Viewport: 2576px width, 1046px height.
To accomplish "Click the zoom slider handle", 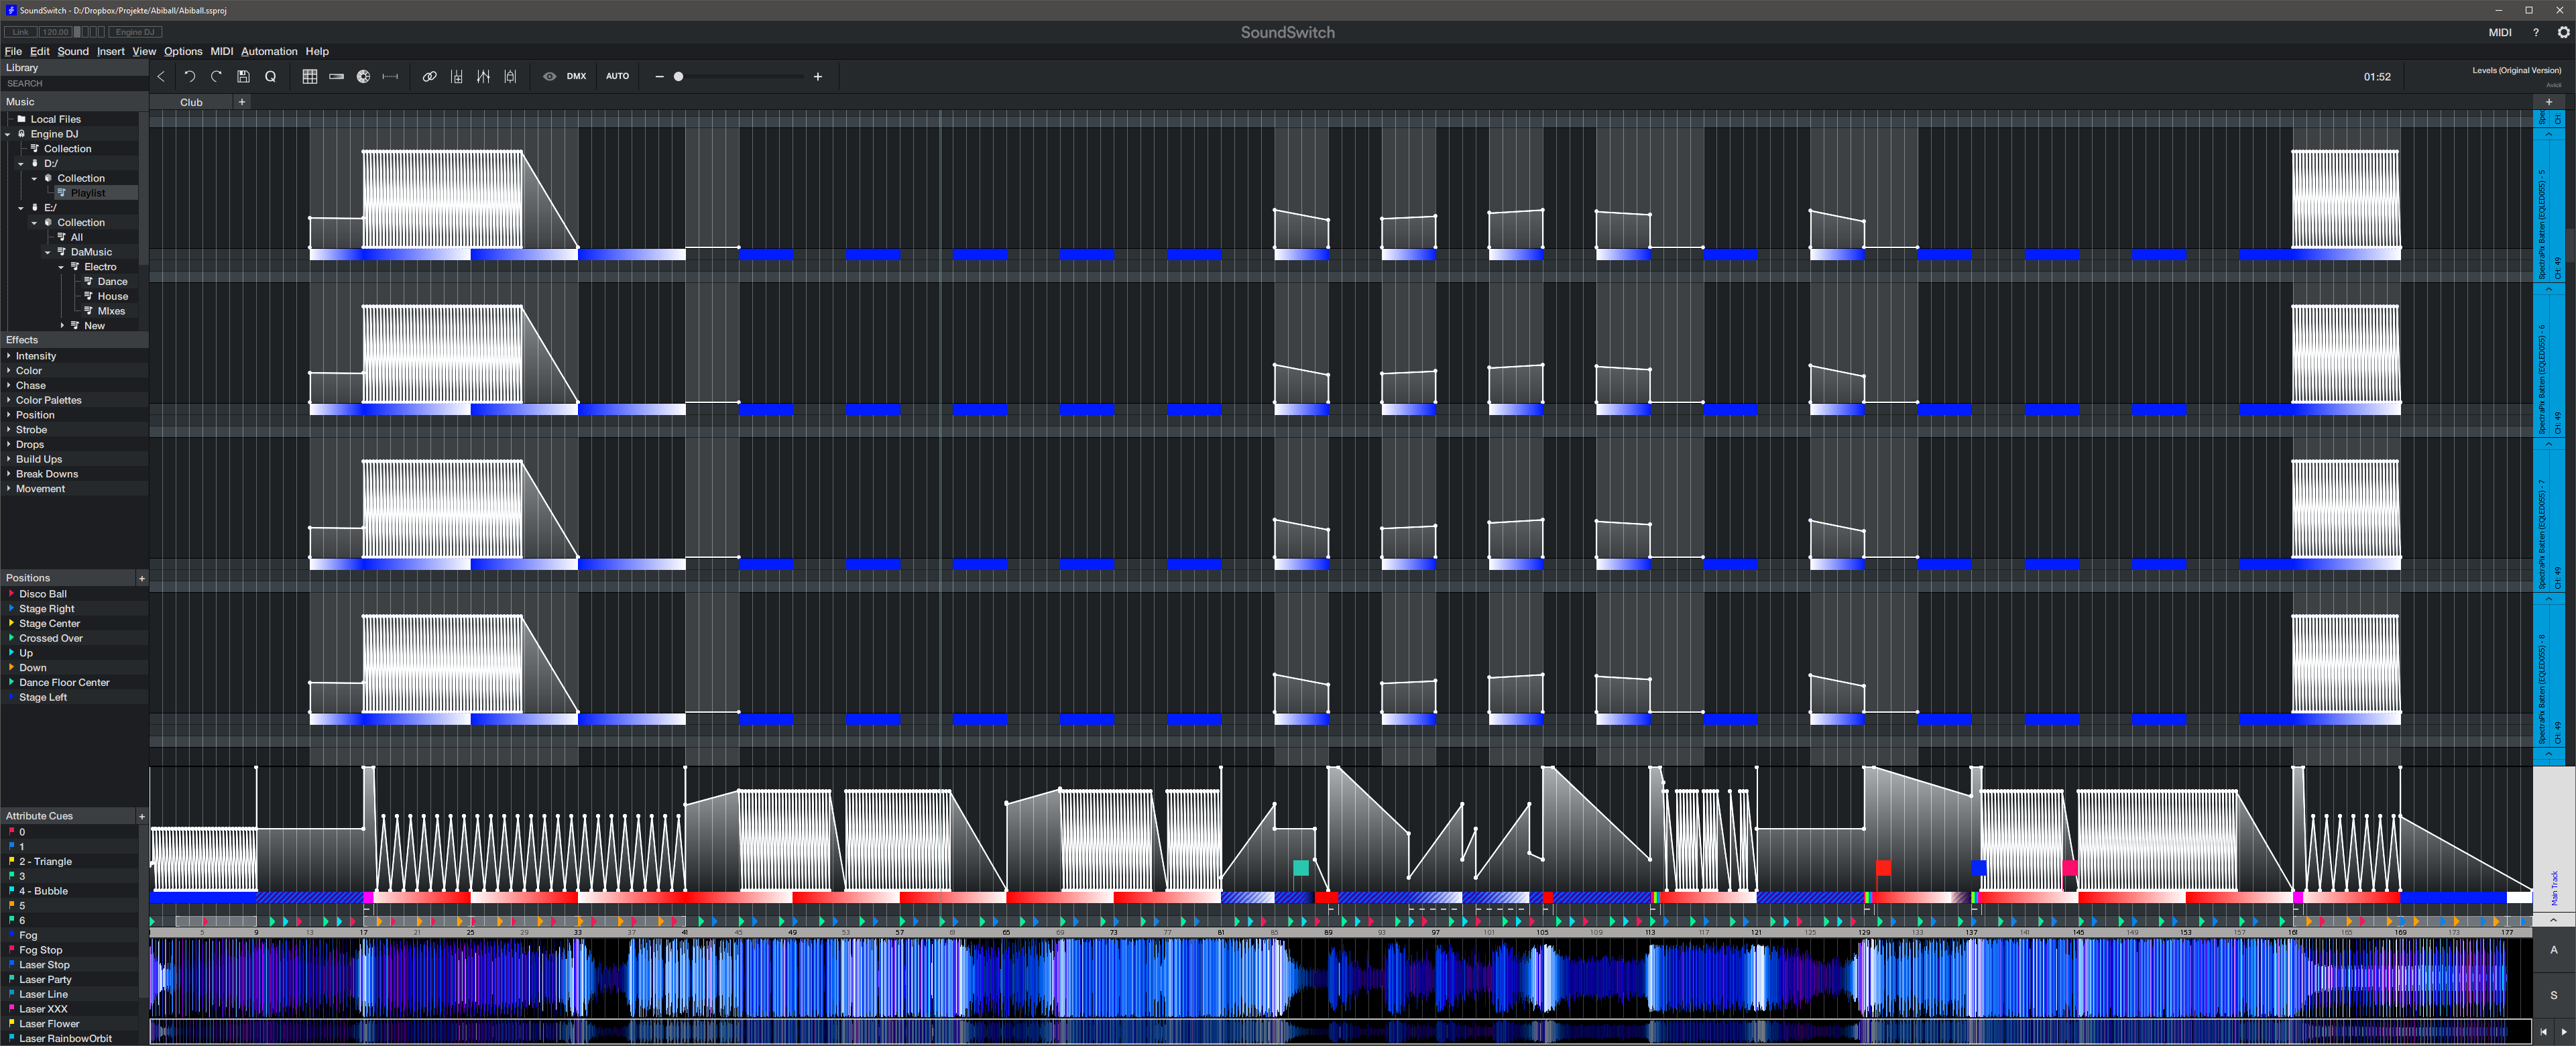I will 679,76.
